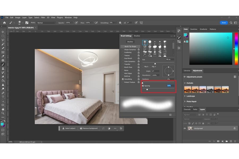Select the Clone Stamp tool
The image size is (239, 159).
pos(3,68)
